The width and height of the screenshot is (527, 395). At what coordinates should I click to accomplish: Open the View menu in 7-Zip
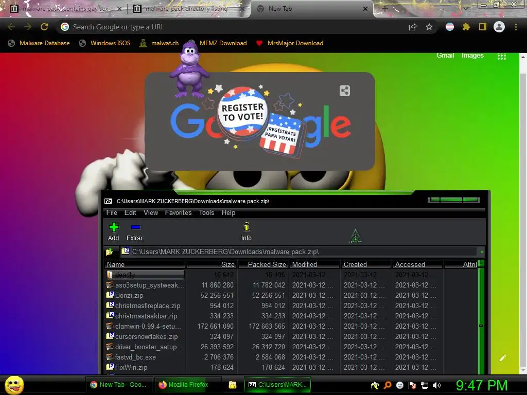[x=151, y=212]
